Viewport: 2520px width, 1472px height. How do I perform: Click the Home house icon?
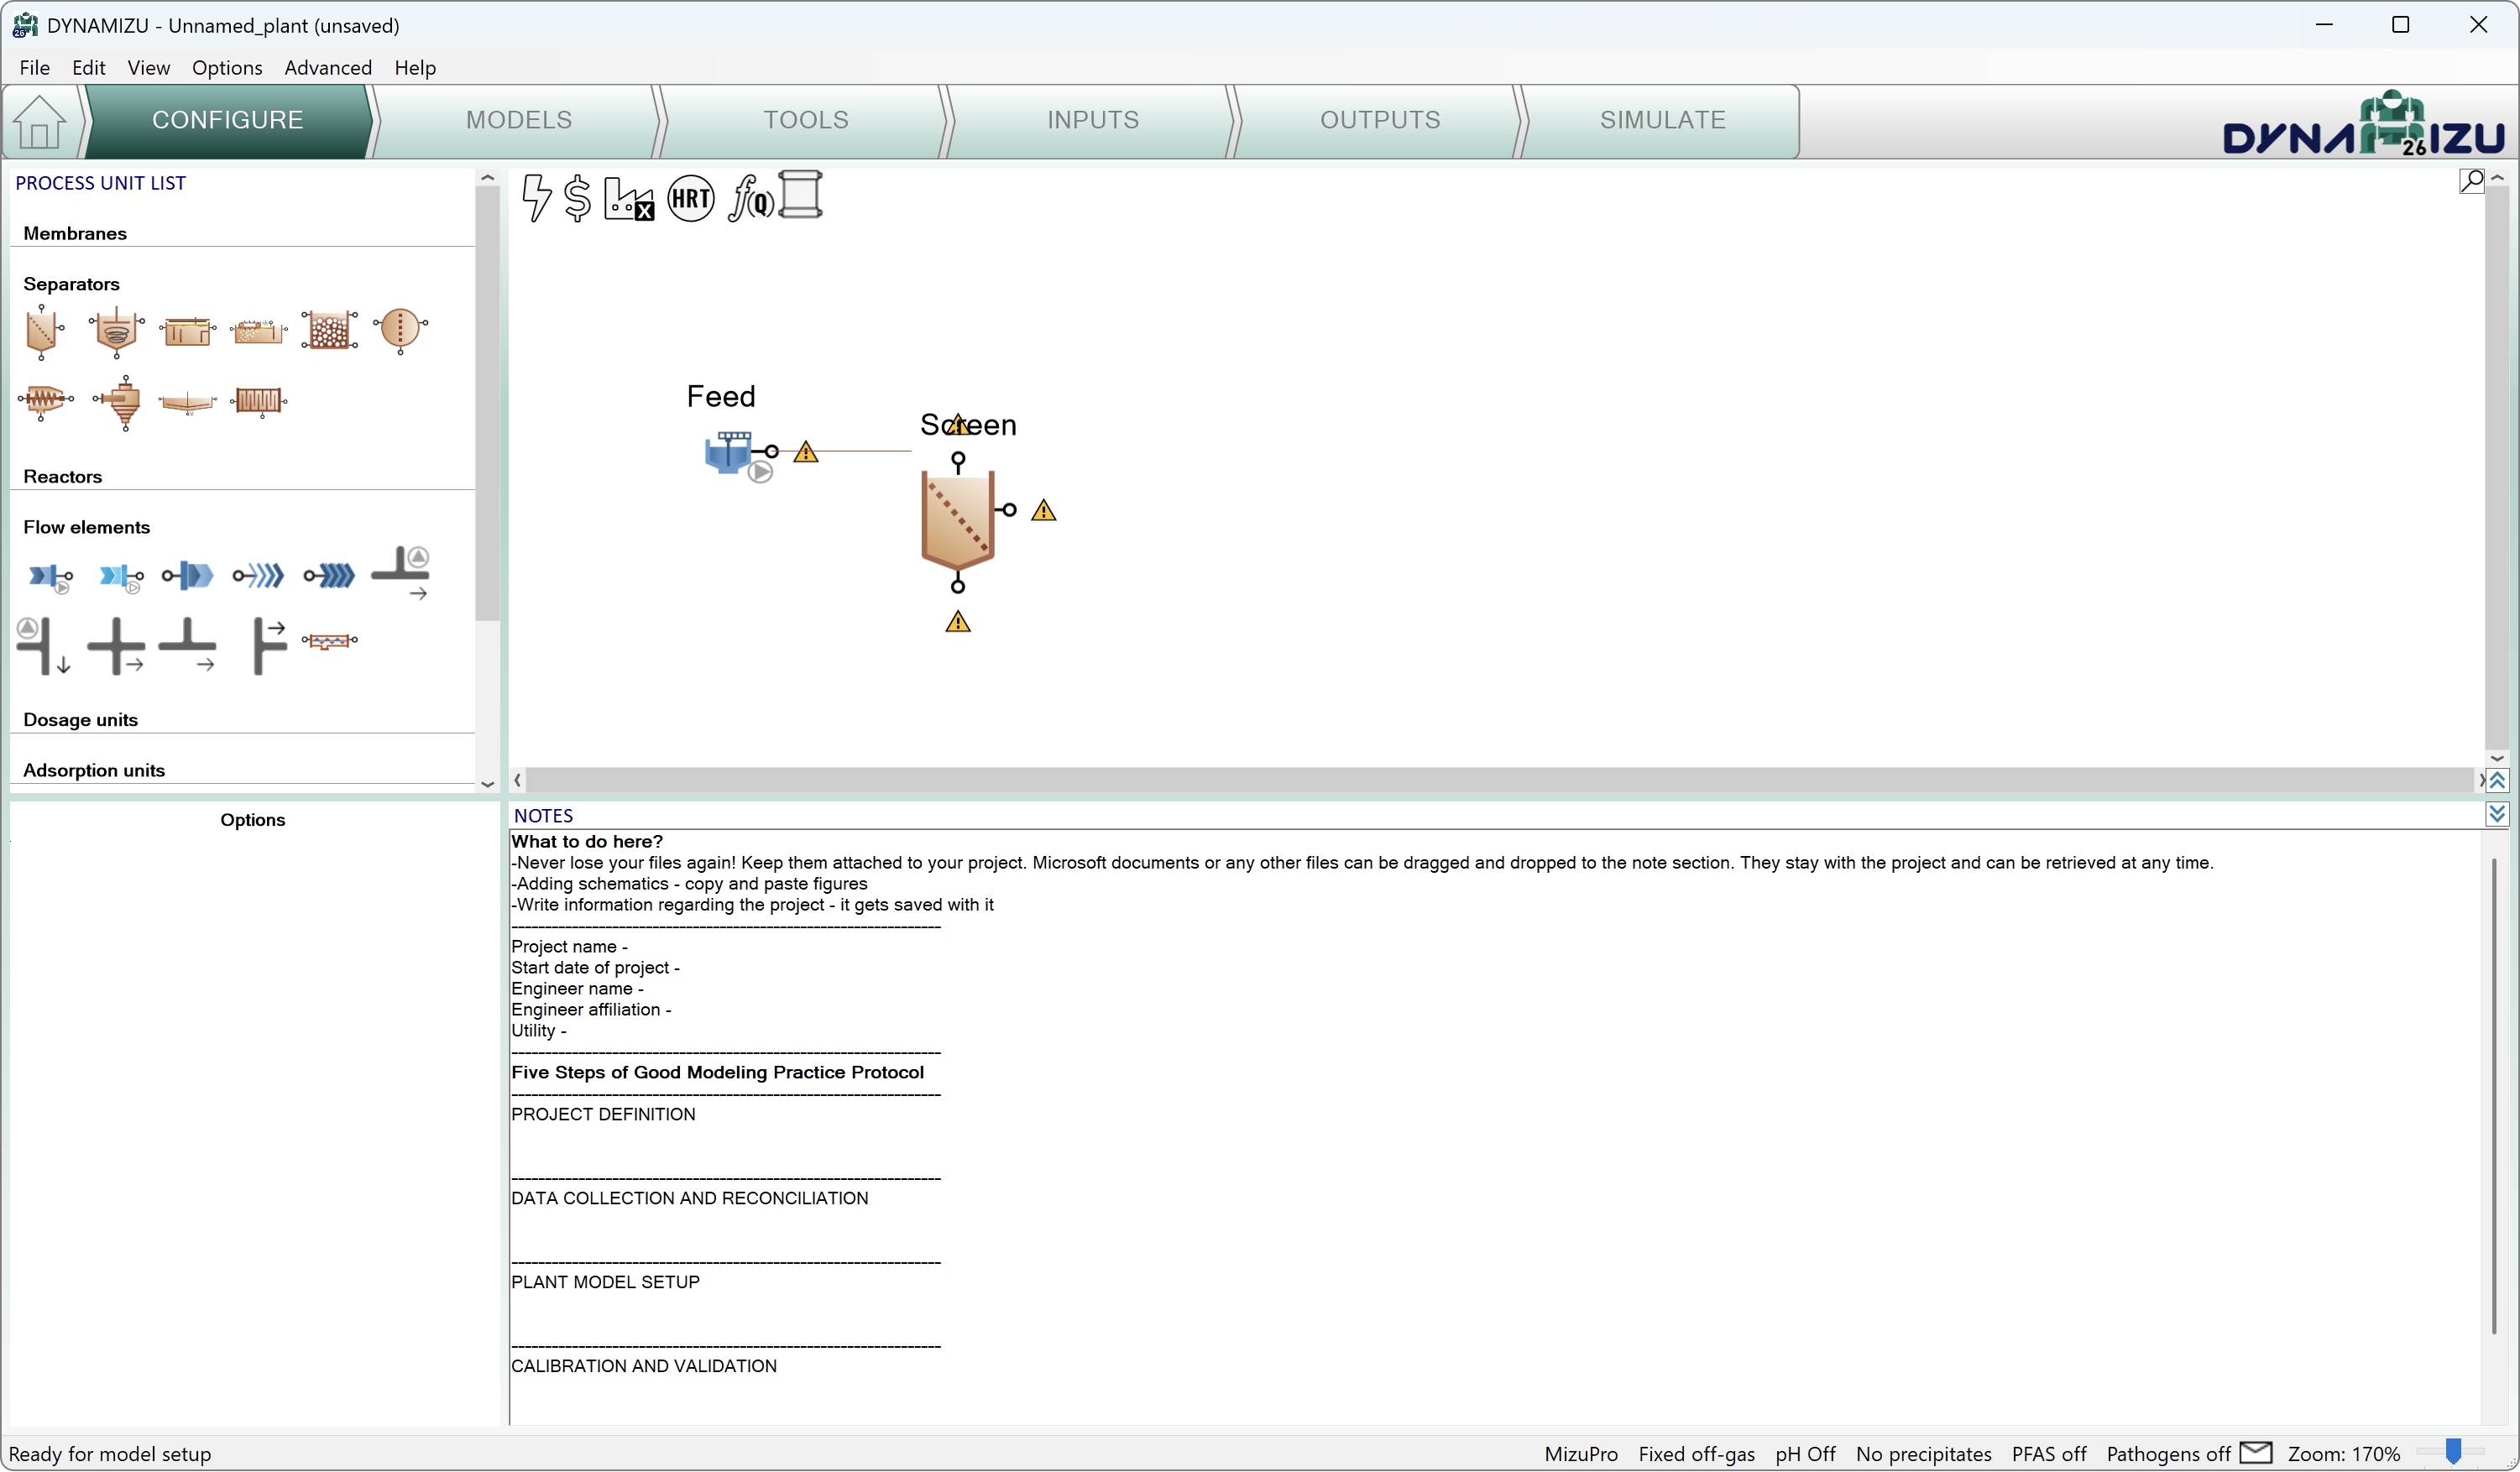pyautogui.click(x=40, y=122)
